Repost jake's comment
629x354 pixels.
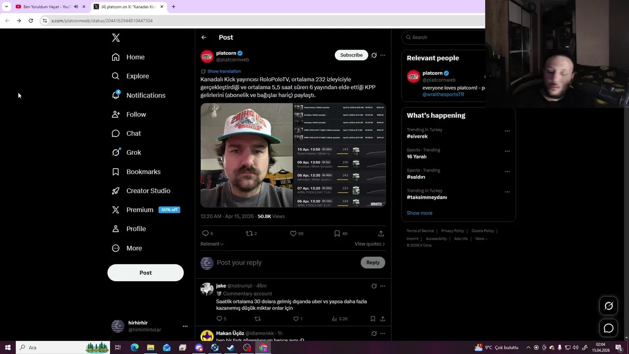(257, 319)
